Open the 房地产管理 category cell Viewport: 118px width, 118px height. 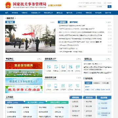click(45, 108)
